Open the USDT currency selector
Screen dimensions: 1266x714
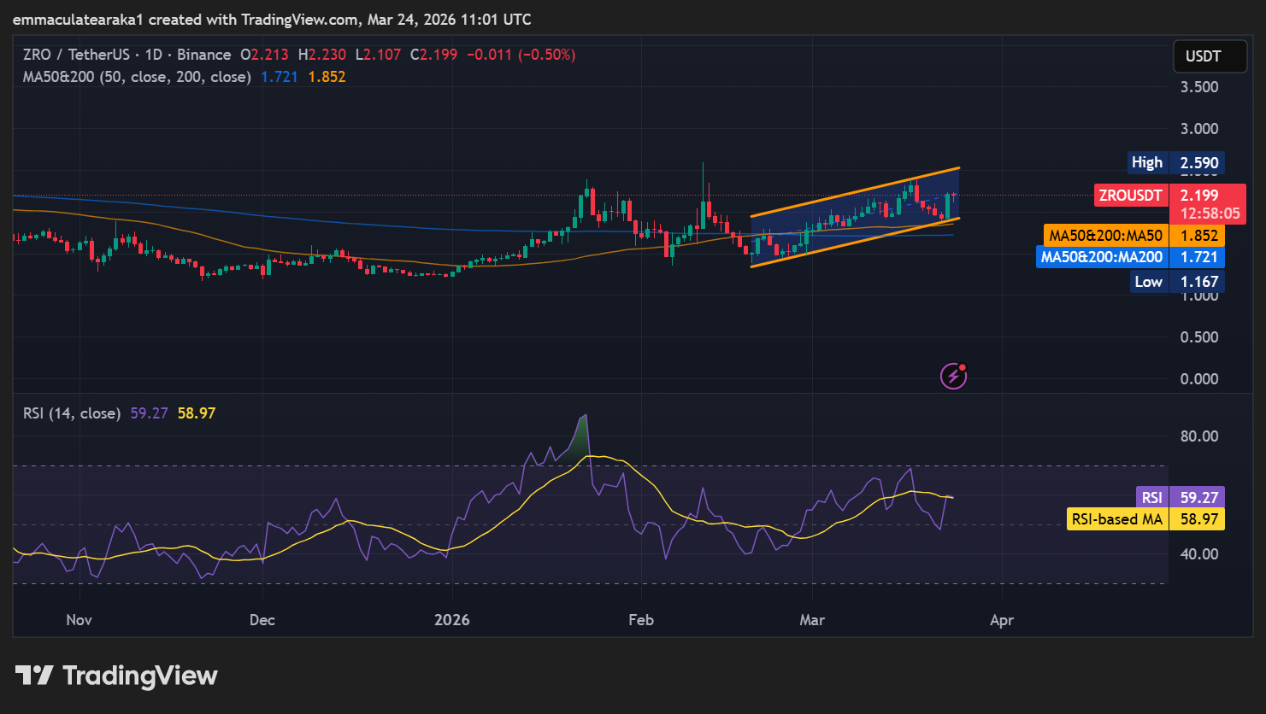point(1203,56)
